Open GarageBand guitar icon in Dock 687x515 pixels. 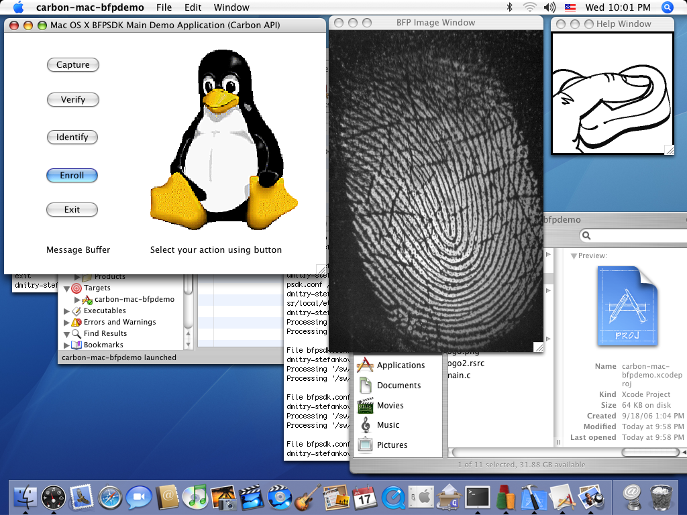click(306, 497)
